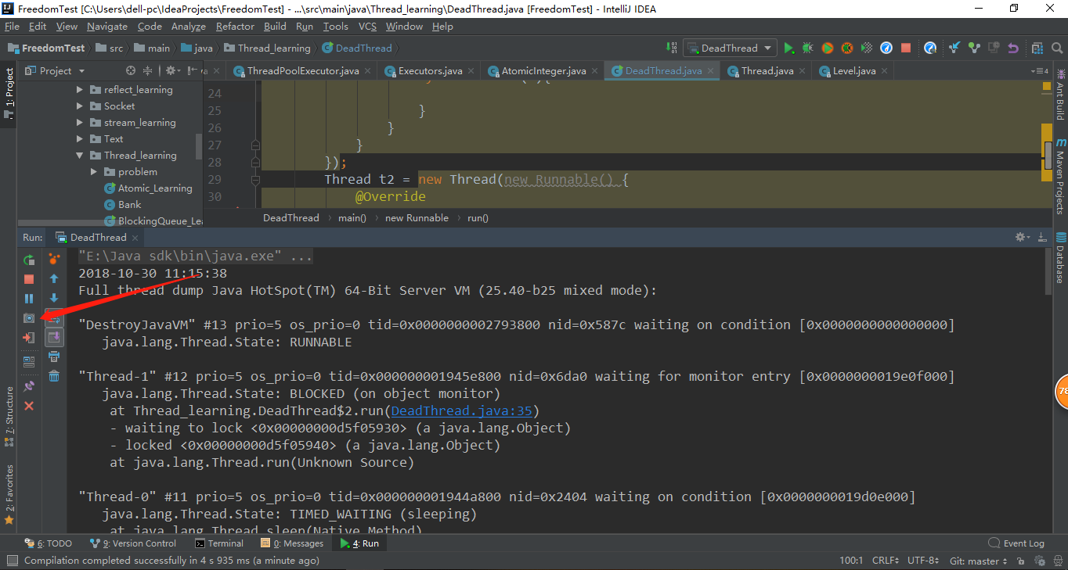1068x570 pixels.
Task: Pause output in the Run panel
Action: pos(29,299)
